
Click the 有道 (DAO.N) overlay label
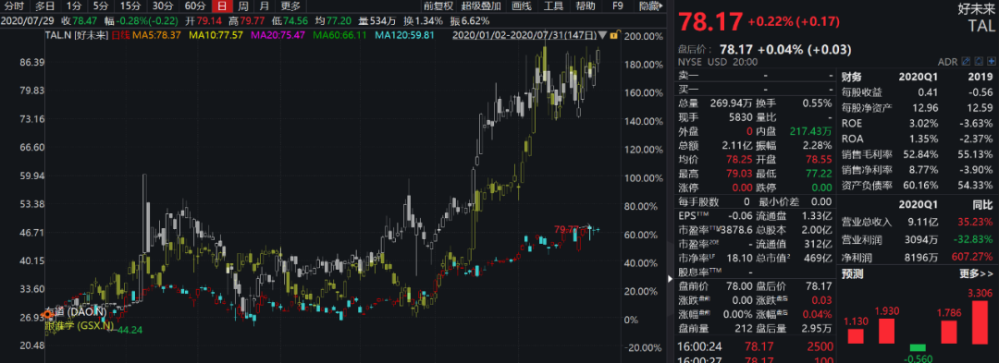pyautogui.click(x=75, y=312)
